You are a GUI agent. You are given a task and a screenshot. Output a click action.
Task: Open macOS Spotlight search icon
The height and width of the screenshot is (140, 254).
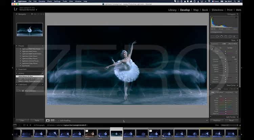coord(235,1)
